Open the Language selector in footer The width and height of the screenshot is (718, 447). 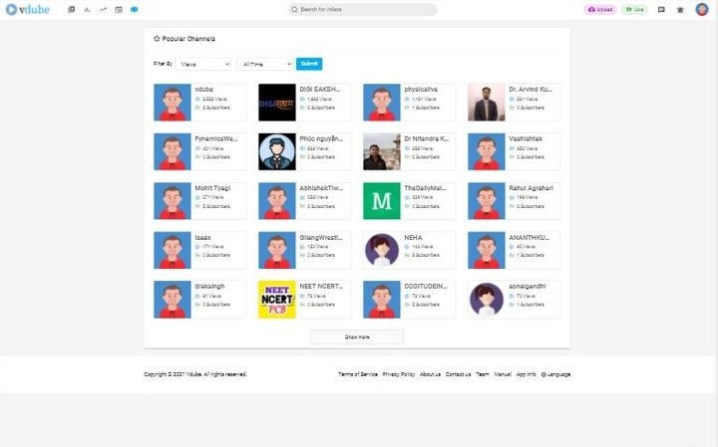[555, 374]
